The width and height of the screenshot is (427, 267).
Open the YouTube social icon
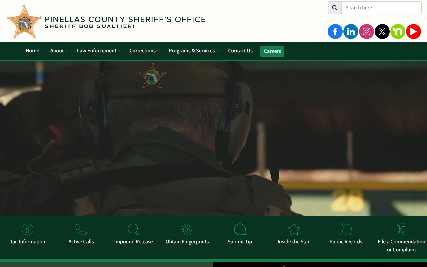coord(413,32)
